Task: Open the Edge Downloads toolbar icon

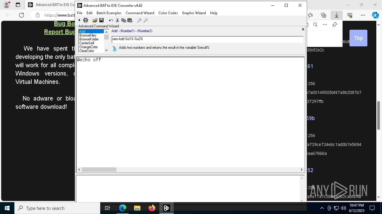Action: tap(336, 15)
